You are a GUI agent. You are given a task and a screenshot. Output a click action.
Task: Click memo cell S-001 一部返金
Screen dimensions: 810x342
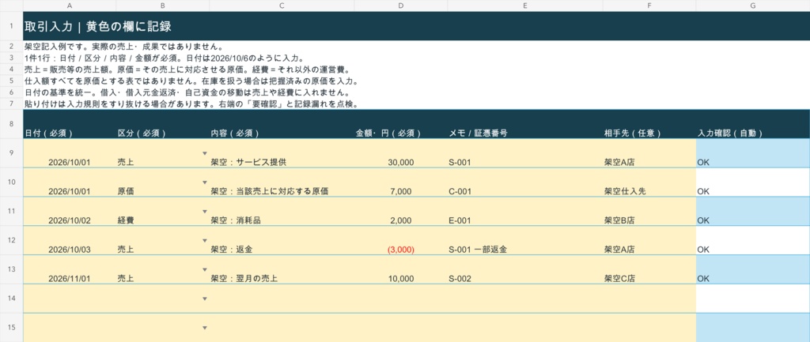[525, 240]
